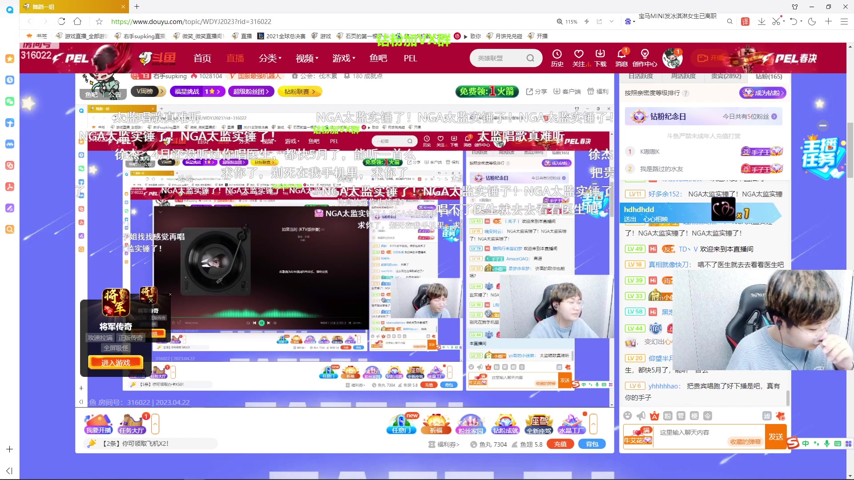Click the search magnifier in the Douyu search box

tap(530, 58)
